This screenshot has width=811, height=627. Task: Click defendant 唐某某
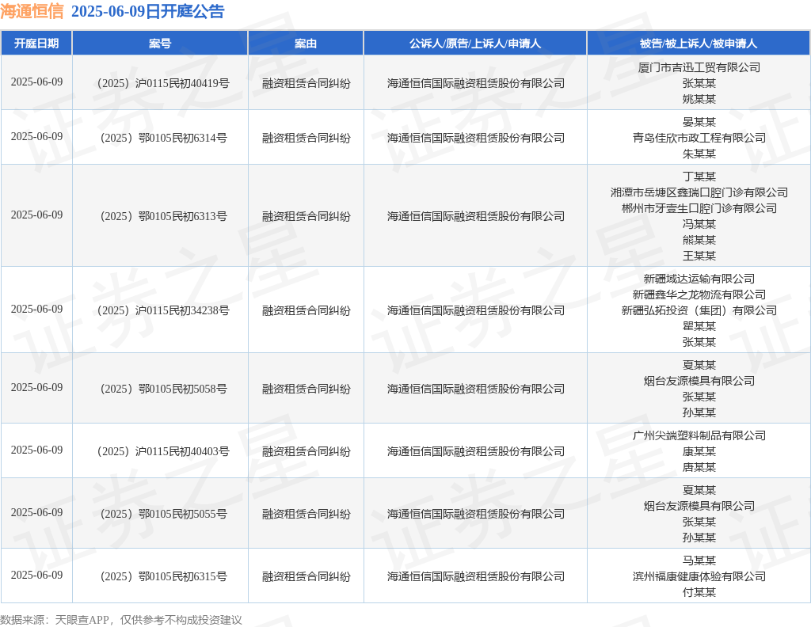click(699, 467)
